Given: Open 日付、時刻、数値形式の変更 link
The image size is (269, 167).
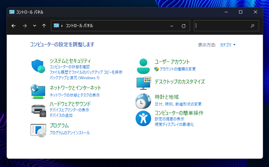Looking at the screenshot, I should click(178, 104).
